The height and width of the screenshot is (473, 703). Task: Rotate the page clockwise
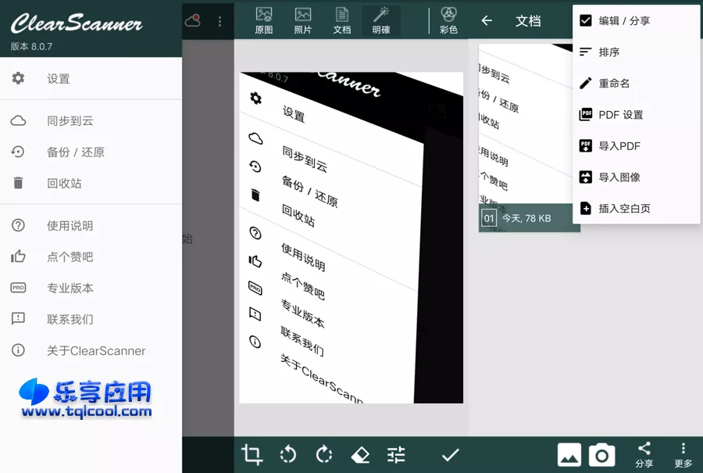(323, 454)
